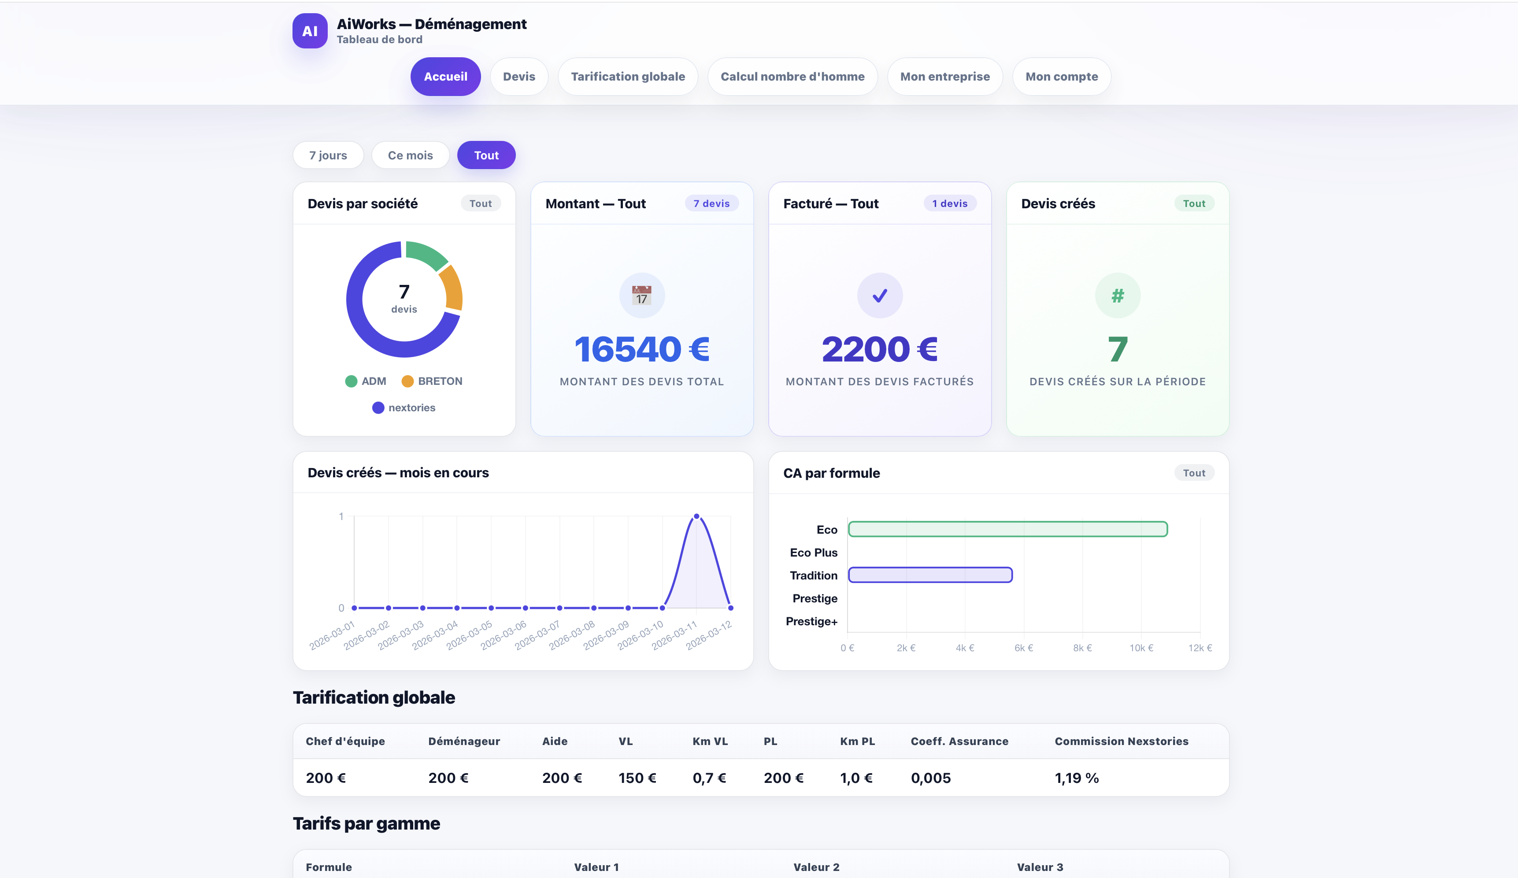Click the 1 devis badge on Facturé card
Screen dimensions: 1518x878
pyautogui.click(x=951, y=203)
